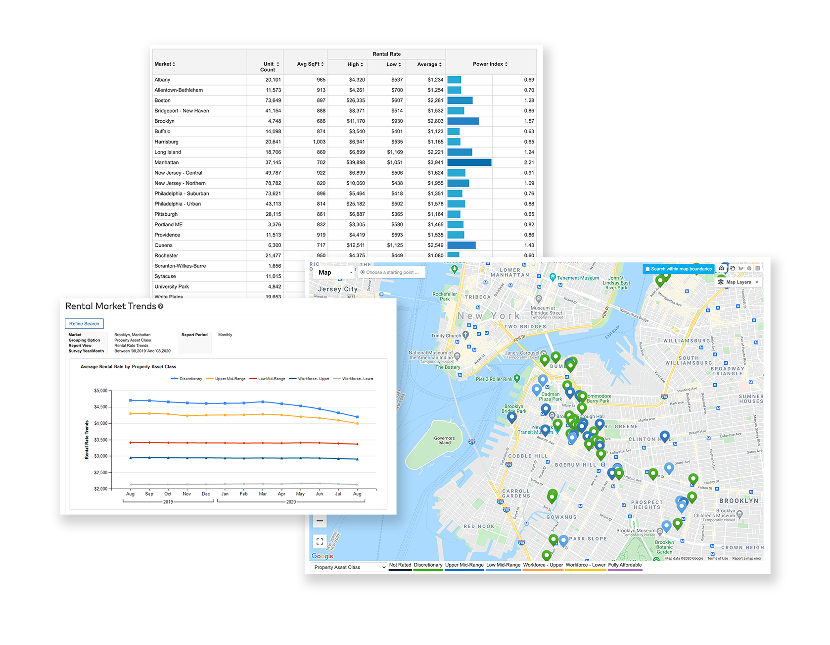
Task: Expand the Property Asset Class dropdown
Action: point(349,567)
